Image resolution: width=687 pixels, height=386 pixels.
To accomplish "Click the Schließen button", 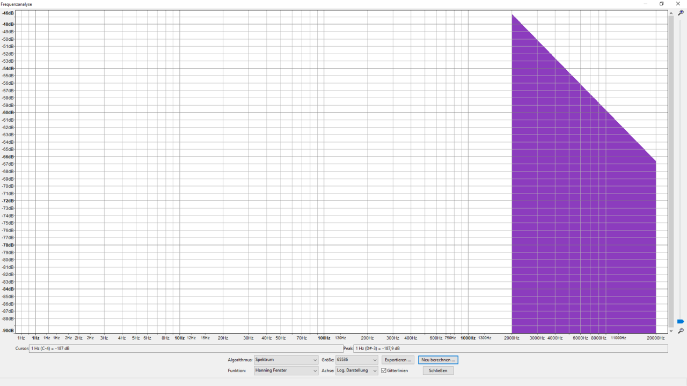I will coord(438,370).
